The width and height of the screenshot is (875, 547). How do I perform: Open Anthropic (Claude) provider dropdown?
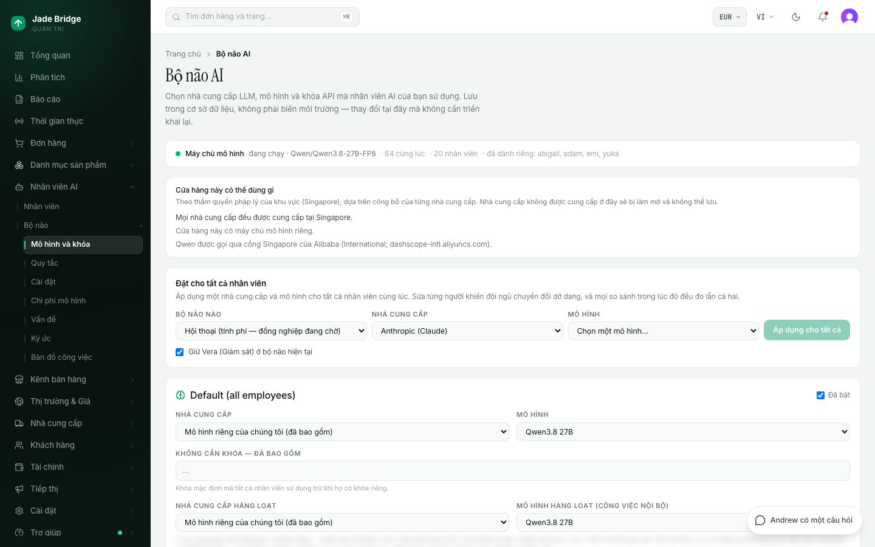point(467,331)
